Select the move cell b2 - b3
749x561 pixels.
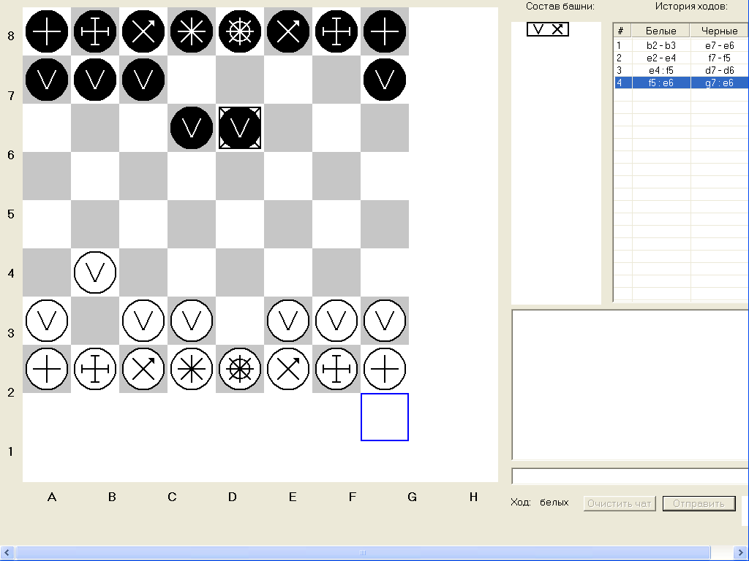[x=661, y=46]
